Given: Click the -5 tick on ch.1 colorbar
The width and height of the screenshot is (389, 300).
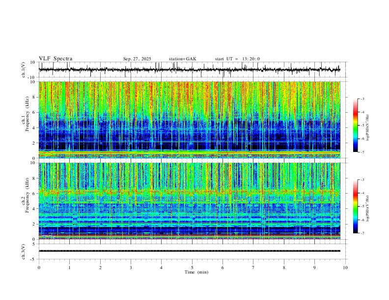Looking at the screenshot, I should (362, 125).
